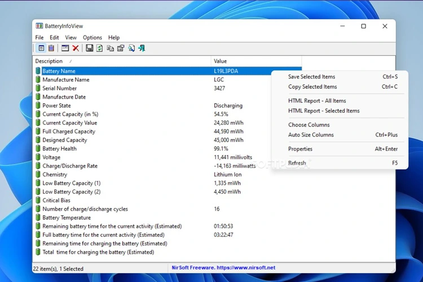
Task: Click the Find magnifier toolbar icon
Action: pos(131,49)
